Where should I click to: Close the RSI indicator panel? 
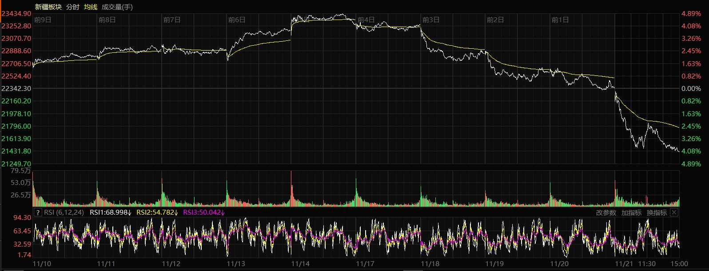click(x=674, y=212)
